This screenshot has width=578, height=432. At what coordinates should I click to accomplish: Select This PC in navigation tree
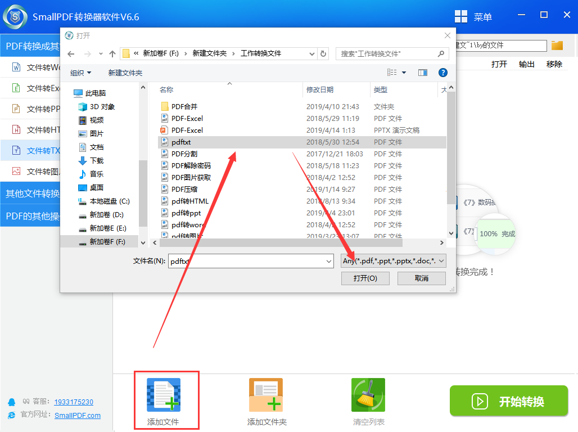tap(90, 93)
